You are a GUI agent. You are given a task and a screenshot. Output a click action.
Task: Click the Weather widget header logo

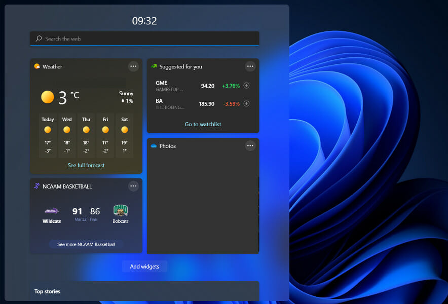36,66
